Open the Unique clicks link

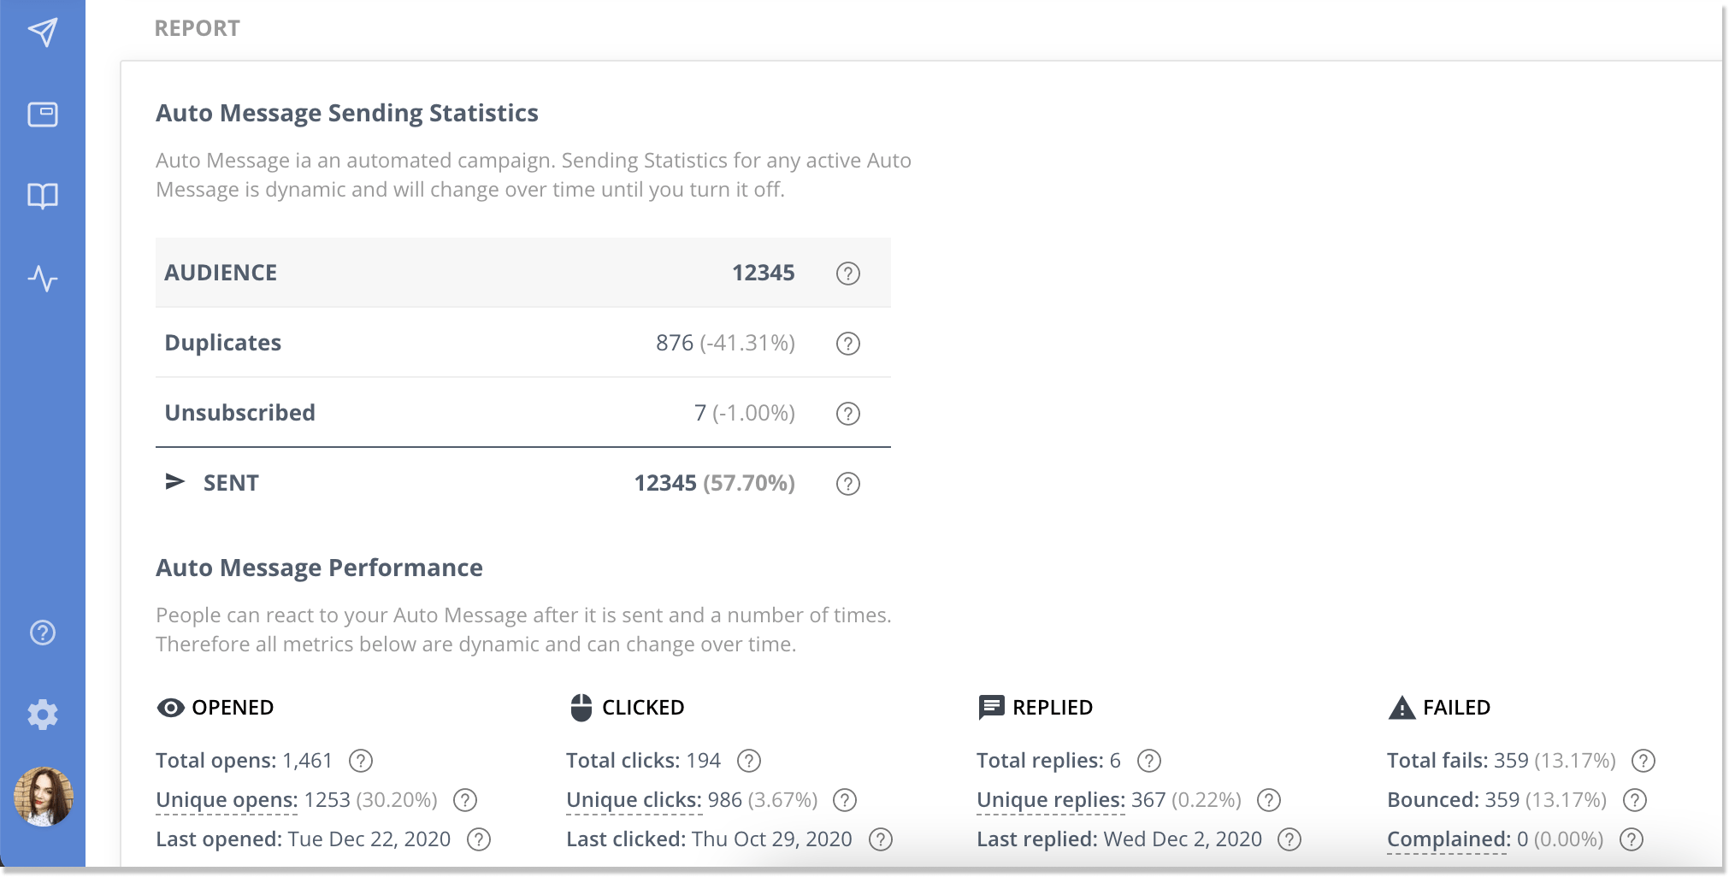[x=634, y=800]
